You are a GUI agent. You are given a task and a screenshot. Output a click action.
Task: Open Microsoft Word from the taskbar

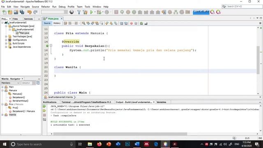pos(137,144)
